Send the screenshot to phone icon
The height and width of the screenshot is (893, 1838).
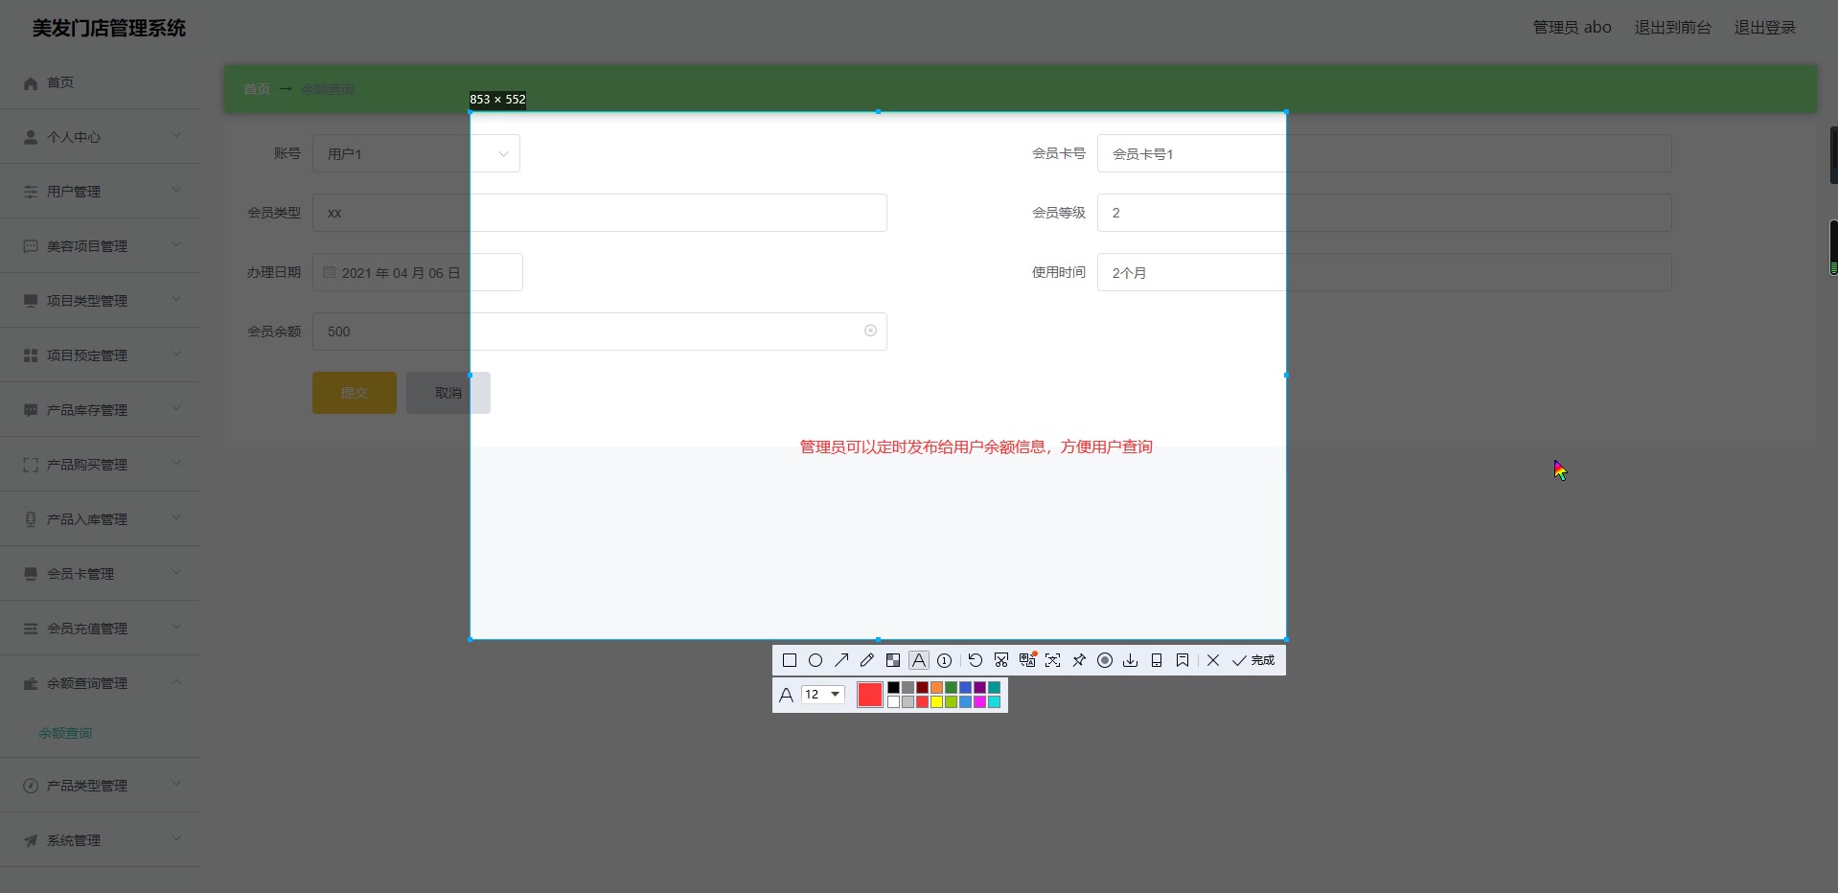click(x=1157, y=660)
